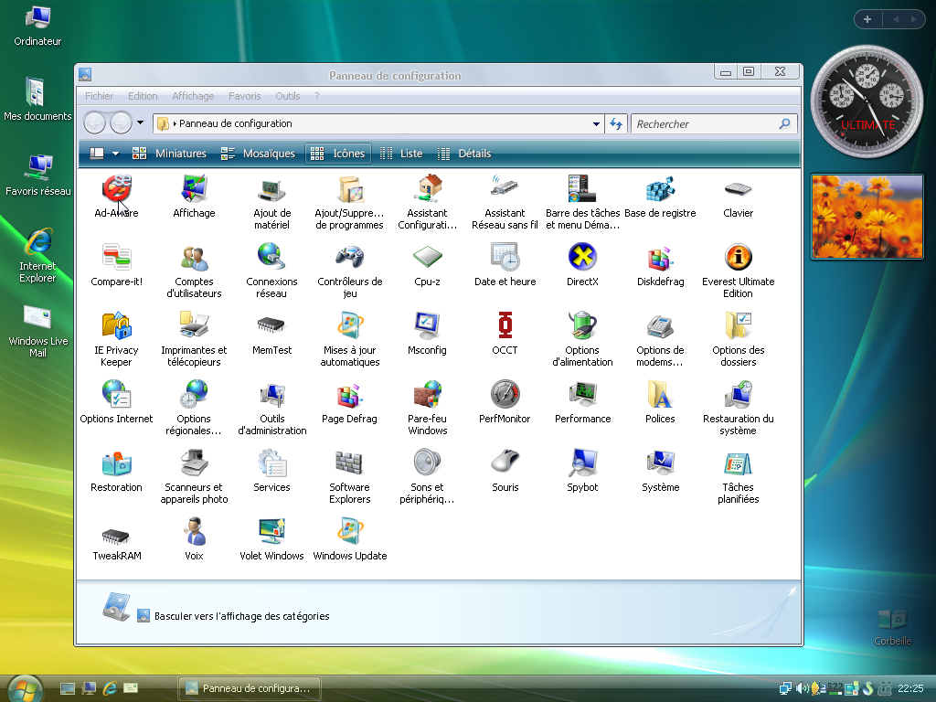Open the Ad-Aware control panel icon
This screenshot has width=936, height=702.
click(x=116, y=190)
